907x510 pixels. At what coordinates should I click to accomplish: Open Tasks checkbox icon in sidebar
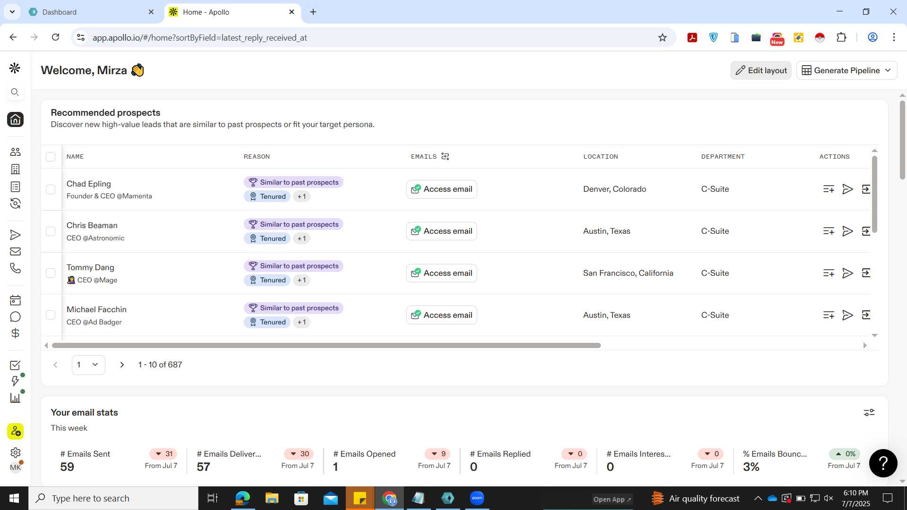(15, 365)
